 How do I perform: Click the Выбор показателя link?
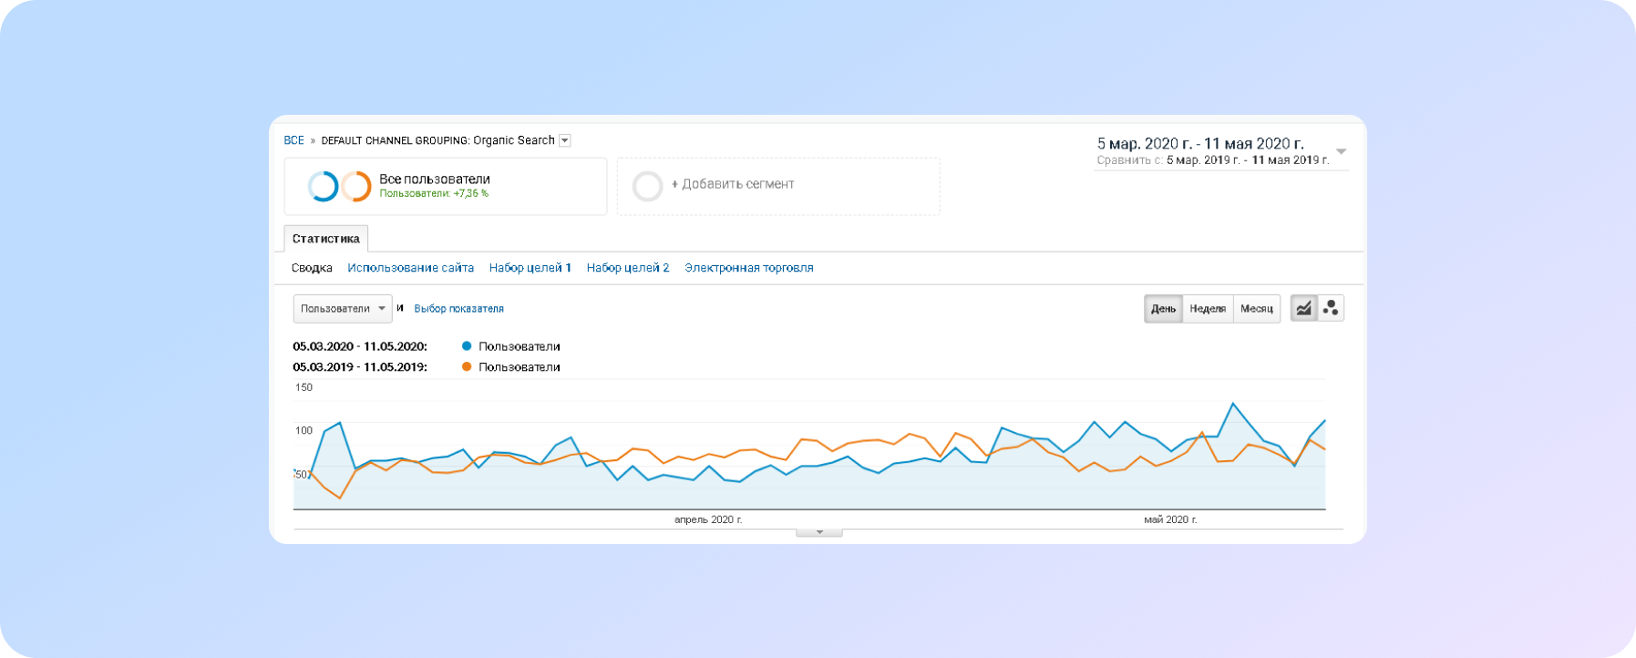coord(458,309)
